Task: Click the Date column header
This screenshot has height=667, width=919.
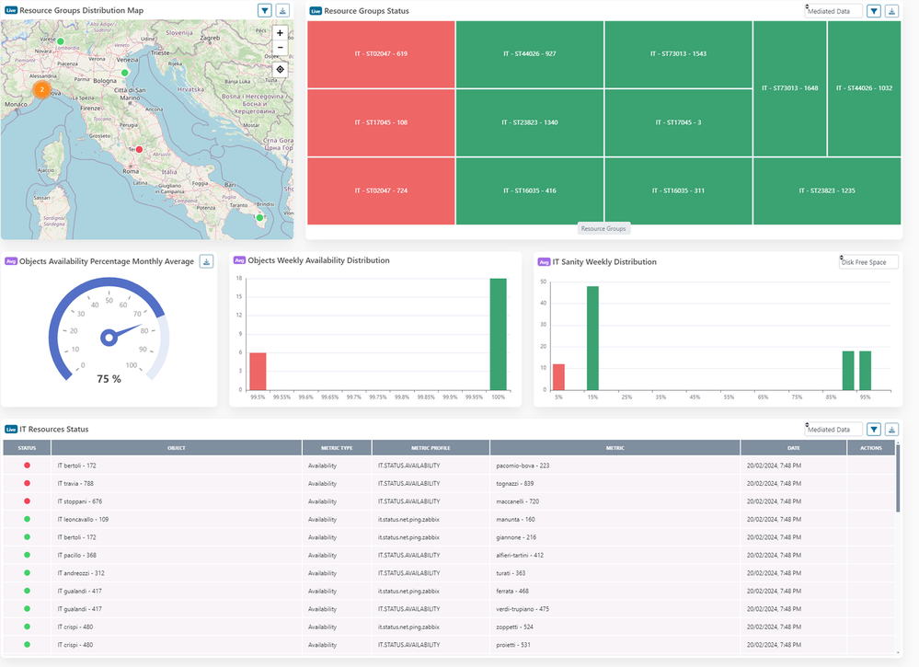Action: (x=793, y=448)
